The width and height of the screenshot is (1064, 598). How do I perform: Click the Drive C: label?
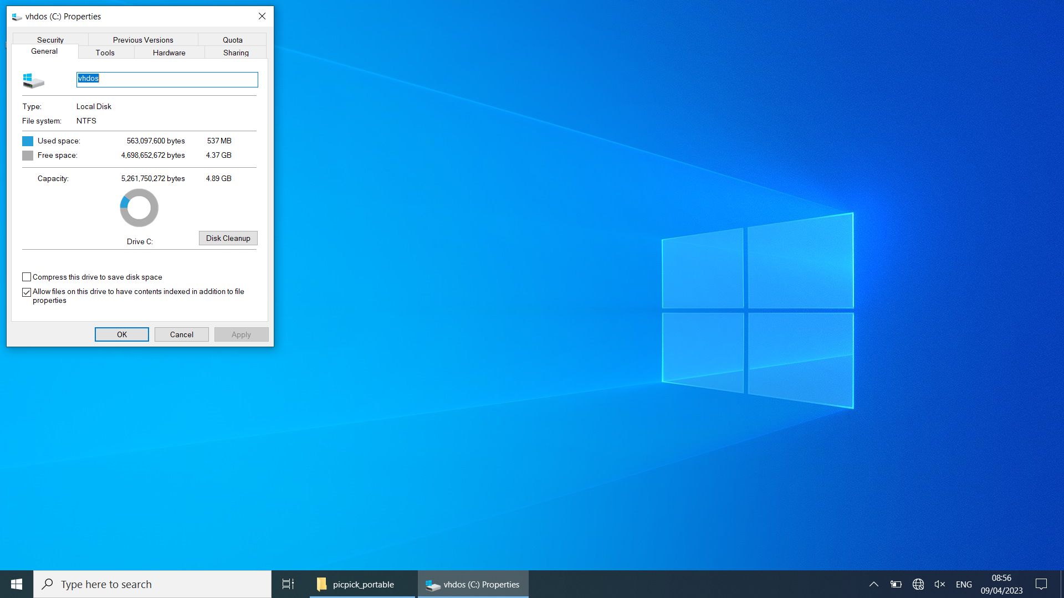click(140, 241)
